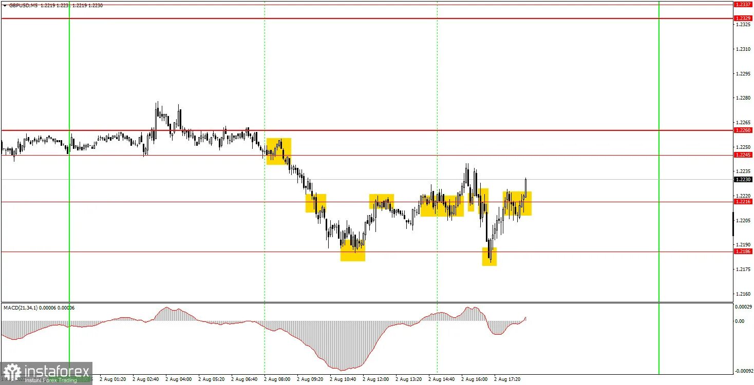Click the 2 Aug 14:40 time label
This screenshot has height=385, width=754.
442,379
